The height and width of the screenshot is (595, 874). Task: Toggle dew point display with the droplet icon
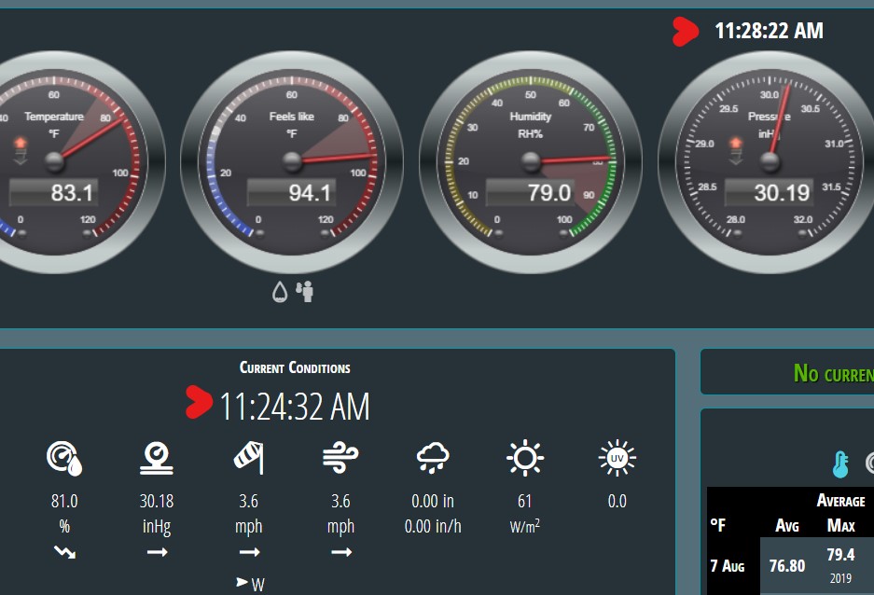279,292
